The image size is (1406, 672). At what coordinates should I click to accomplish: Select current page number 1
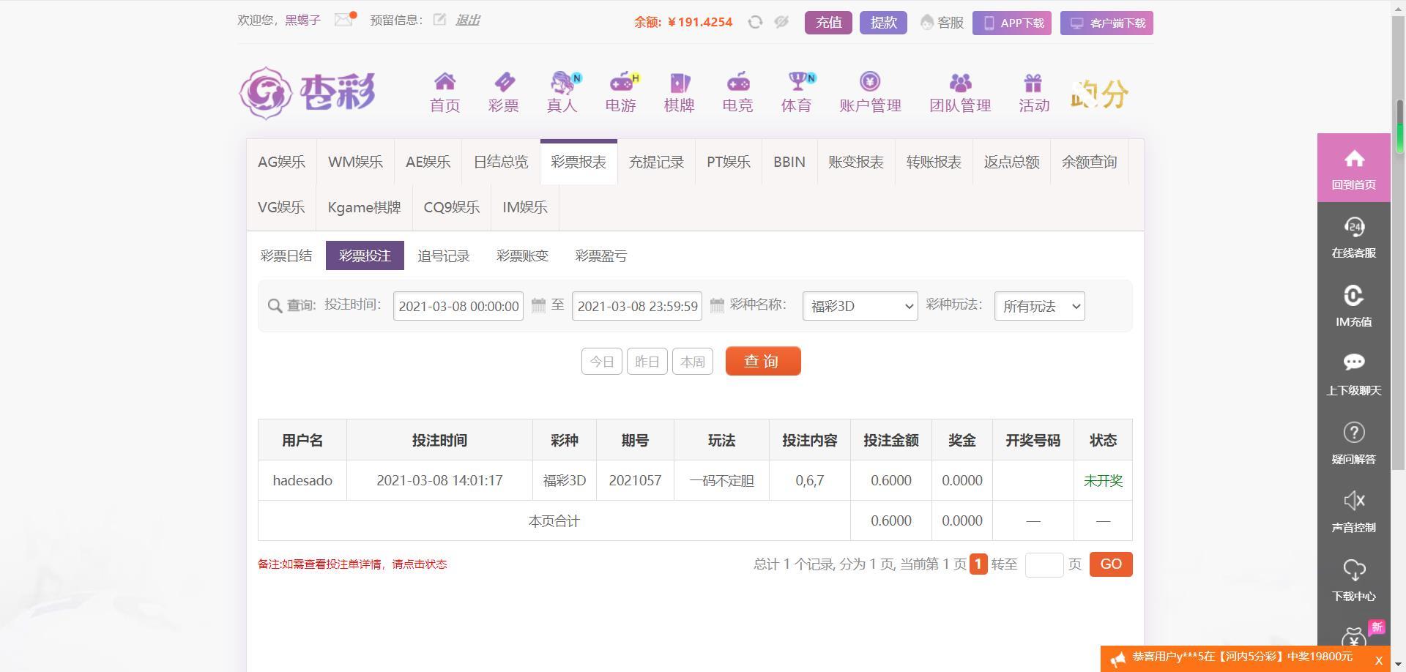coord(978,564)
